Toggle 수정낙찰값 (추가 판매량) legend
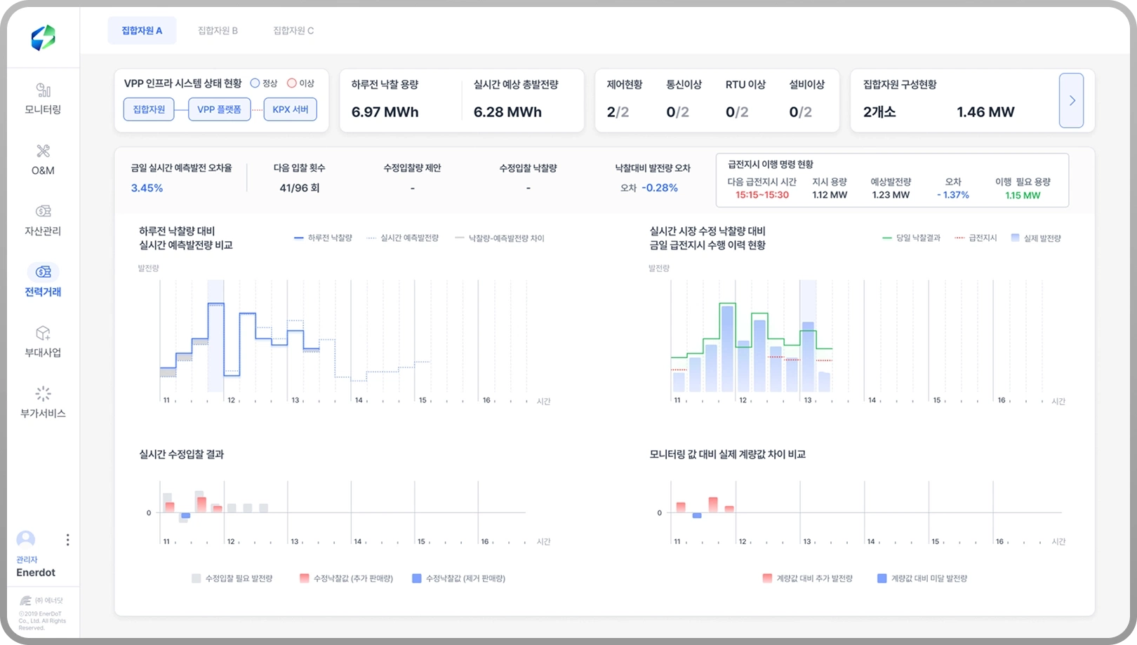 tap(346, 578)
